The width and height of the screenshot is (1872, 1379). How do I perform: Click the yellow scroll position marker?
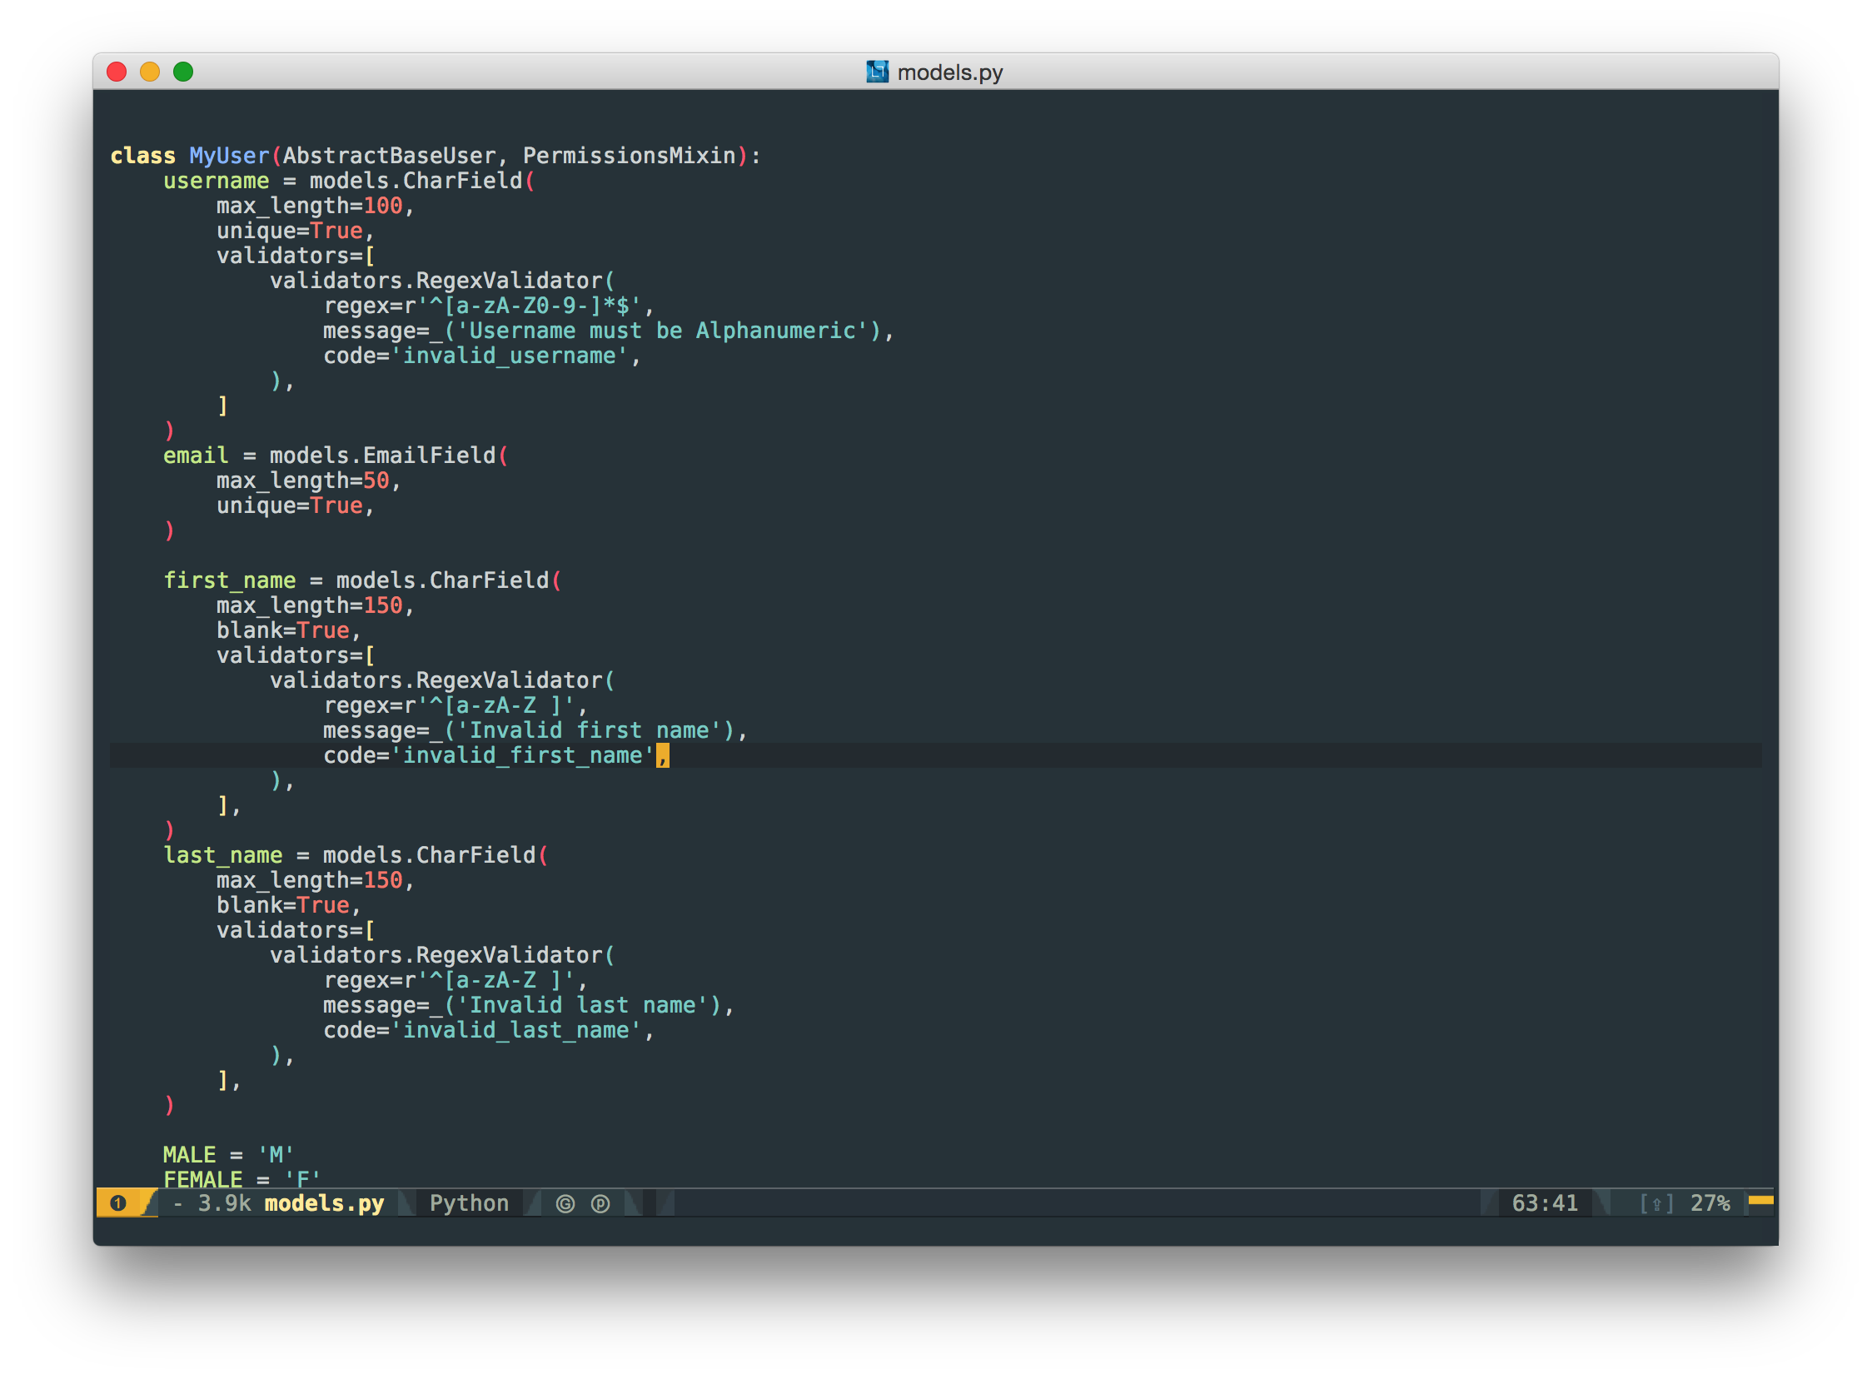tap(1760, 1200)
